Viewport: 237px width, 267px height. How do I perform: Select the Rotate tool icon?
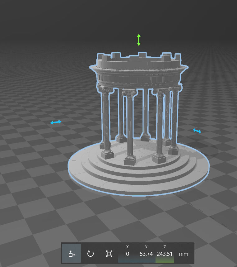(x=90, y=254)
